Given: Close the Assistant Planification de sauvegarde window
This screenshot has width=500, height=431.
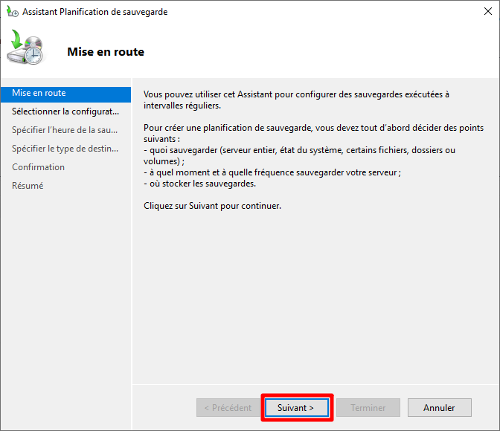Looking at the screenshot, I should pos(481,12).
